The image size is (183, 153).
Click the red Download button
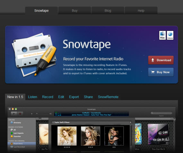(x=161, y=60)
